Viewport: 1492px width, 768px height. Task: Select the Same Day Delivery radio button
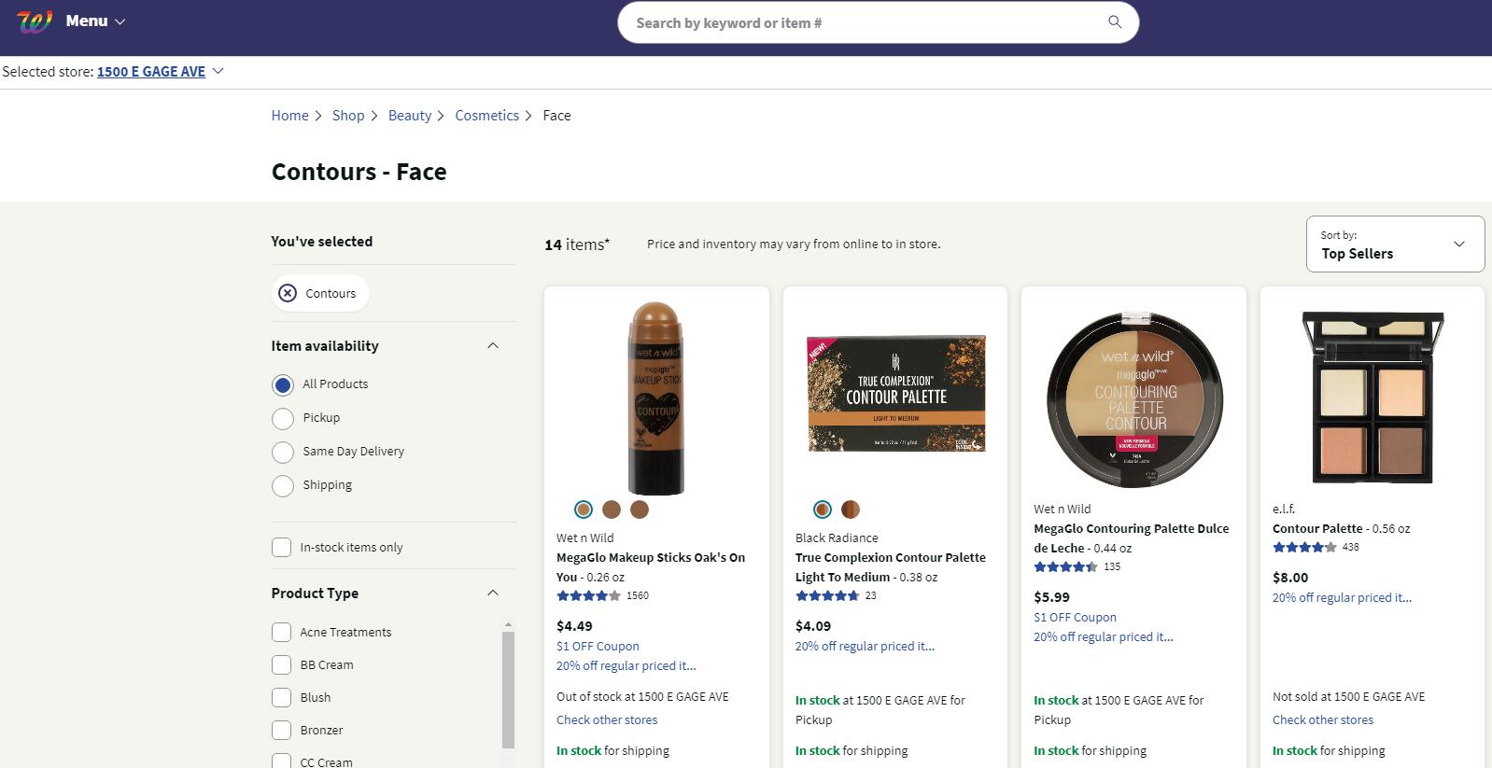[x=283, y=453]
